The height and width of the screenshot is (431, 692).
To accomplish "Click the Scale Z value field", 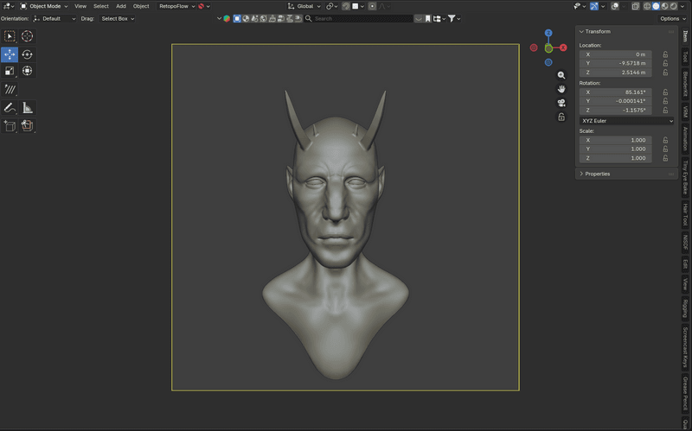I will click(615, 158).
